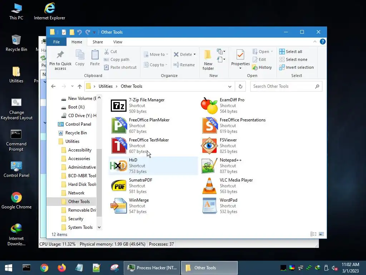Click the Cut command

110,52
